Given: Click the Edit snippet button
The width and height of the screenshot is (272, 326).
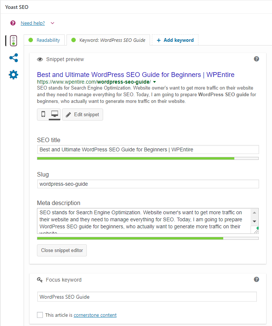Looking at the screenshot, I should pyautogui.click(x=83, y=115).
